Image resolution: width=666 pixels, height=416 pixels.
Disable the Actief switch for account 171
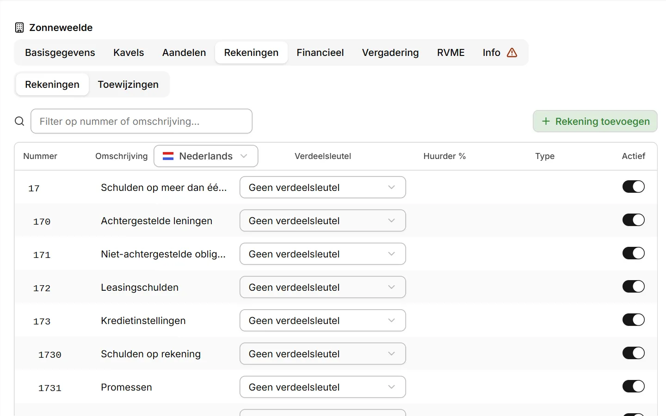[x=634, y=253]
